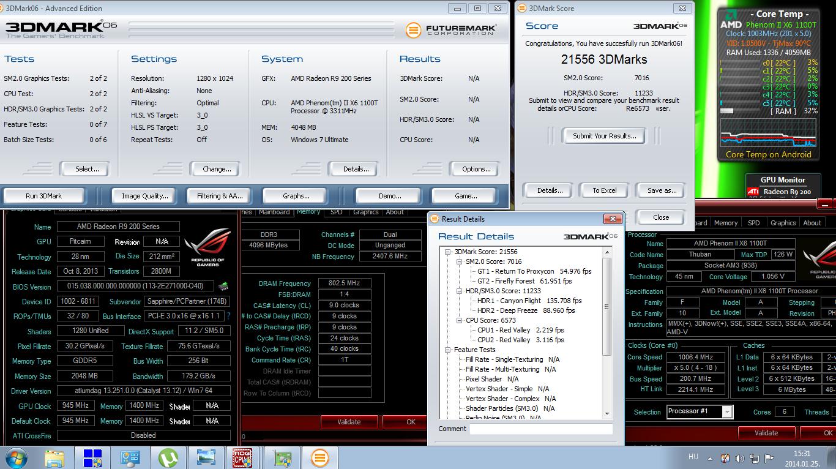Open uTorrent from the taskbar

point(168,458)
